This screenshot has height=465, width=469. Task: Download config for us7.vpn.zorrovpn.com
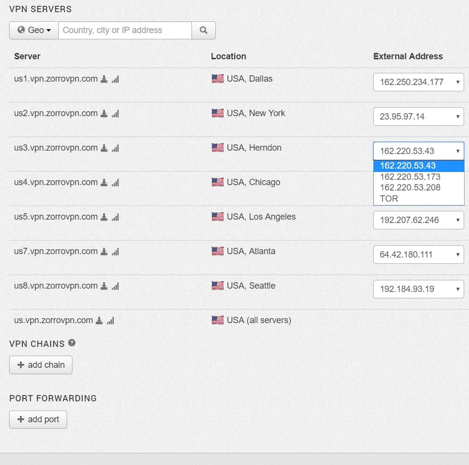(104, 252)
